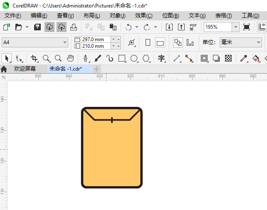Choose the Rectangle tool
267x210 pixels.
122,58
